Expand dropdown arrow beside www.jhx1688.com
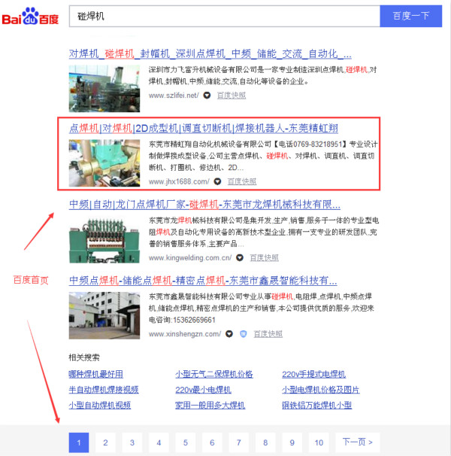 pyautogui.click(x=217, y=181)
